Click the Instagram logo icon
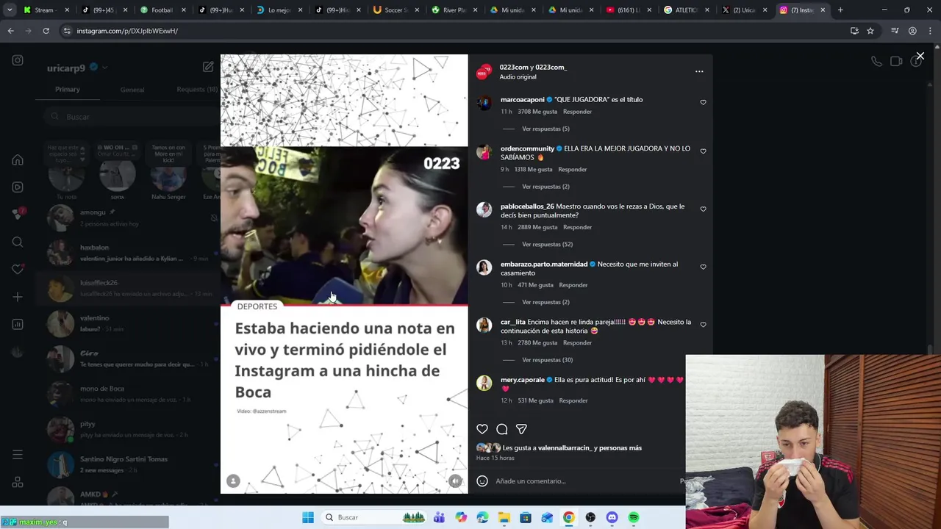 18,60
